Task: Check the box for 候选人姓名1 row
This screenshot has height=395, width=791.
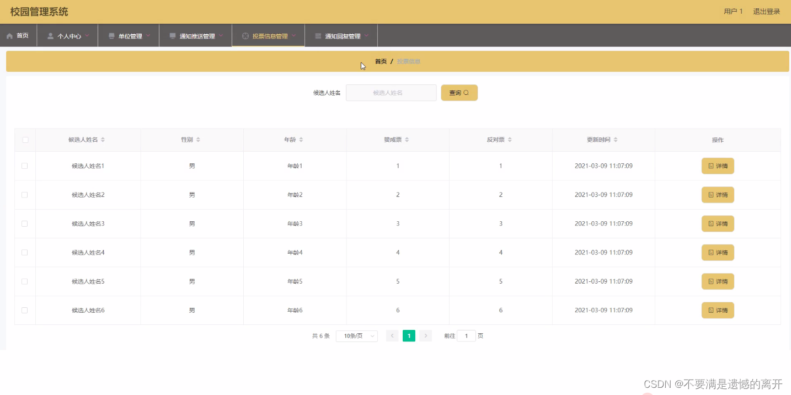Action: 25,166
